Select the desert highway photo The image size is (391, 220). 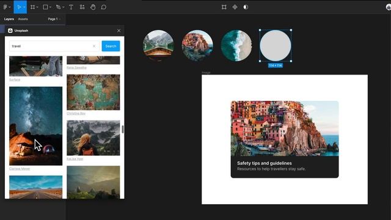(x=35, y=187)
